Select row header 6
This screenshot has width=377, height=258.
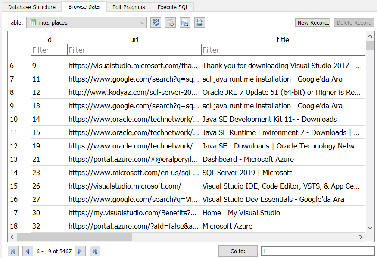point(19,66)
